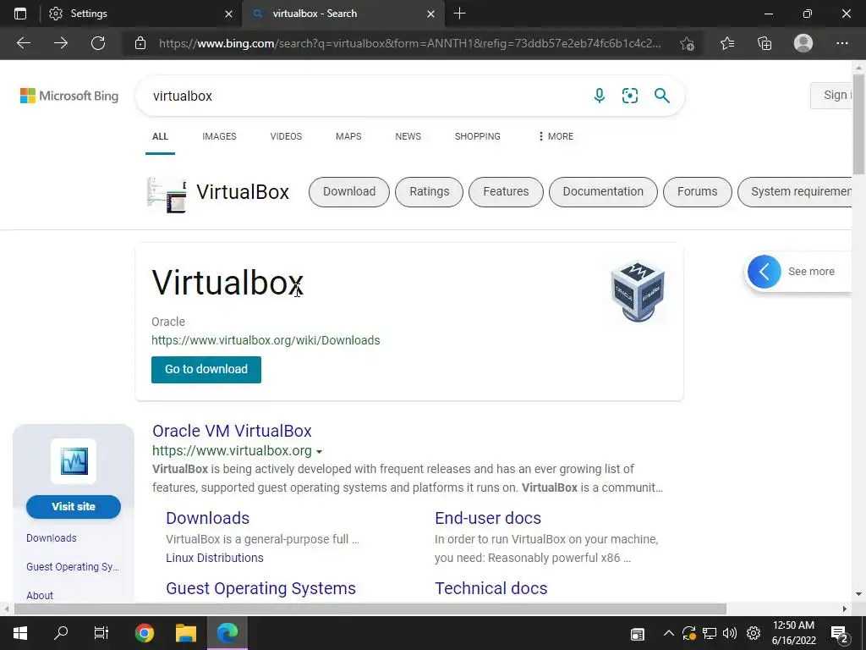Click the VirtualBox site icon thumbnail
Viewport: 866px width, 650px height.
pos(74,461)
